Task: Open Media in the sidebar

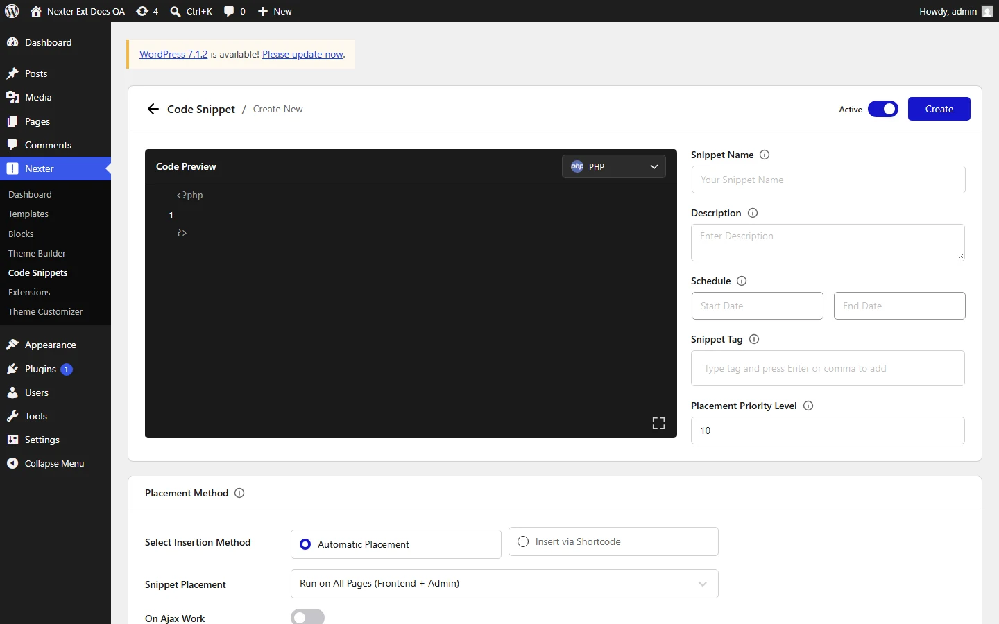Action: pyautogui.click(x=55, y=97)
